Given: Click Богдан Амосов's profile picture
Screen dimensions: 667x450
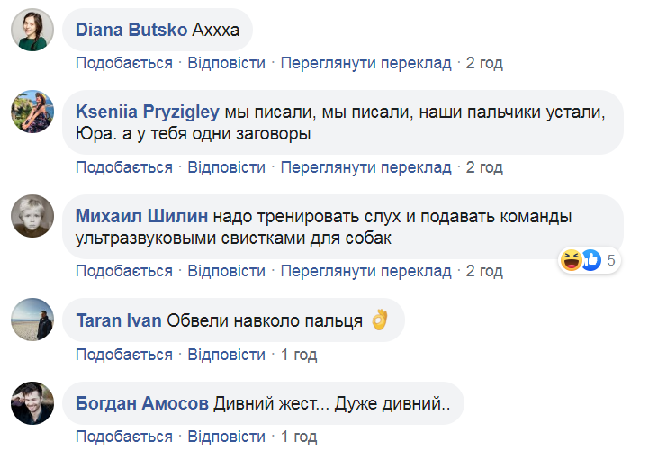Looking at the screenshot, I should click(x=30, y=402).
